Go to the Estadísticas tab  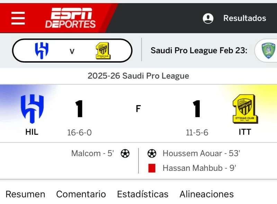click(143, 194)
